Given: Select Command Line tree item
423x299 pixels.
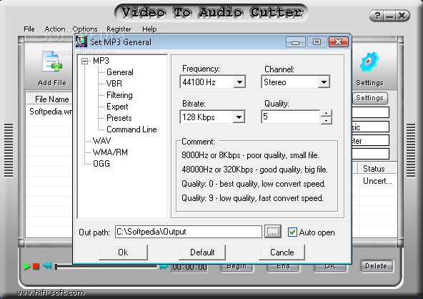Looking at the screenshot, I should 131,129.
